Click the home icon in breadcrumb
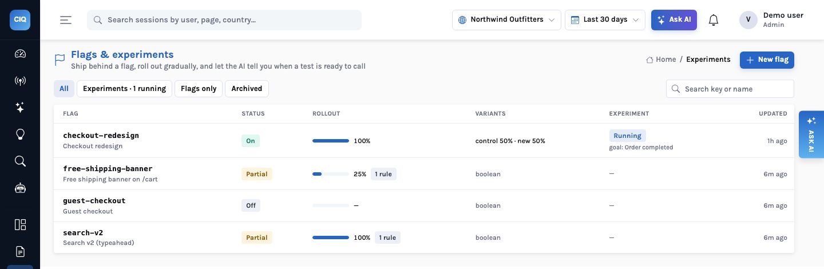The image size is (824, 269). [649, 60]
